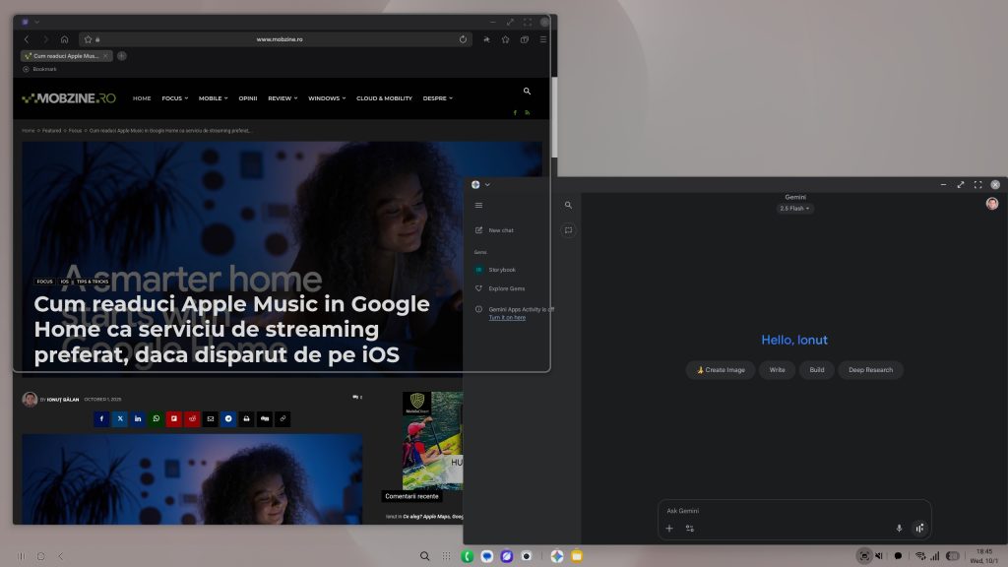Click the Ask Gemini input field
The height and width of the screenshot is (567, 1008).
point(778,511)
